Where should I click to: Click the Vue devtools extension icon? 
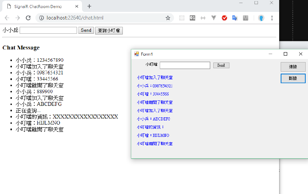214,18
